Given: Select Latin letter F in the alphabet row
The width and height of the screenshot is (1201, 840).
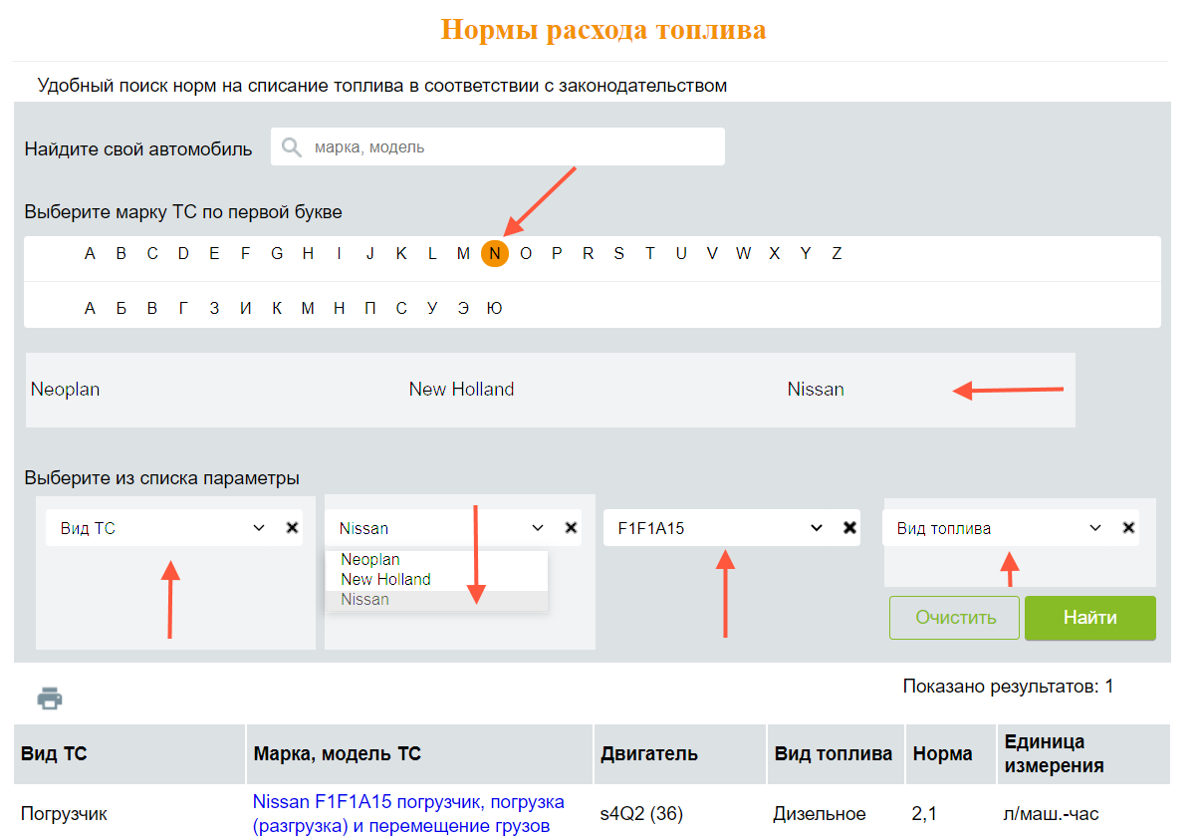Looking at the screenshot, I should point(245,254).
